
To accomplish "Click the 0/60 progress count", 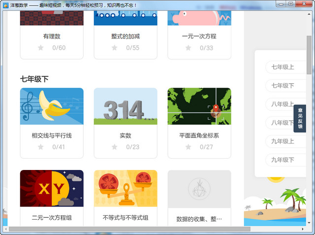I will tap(59, 48).
